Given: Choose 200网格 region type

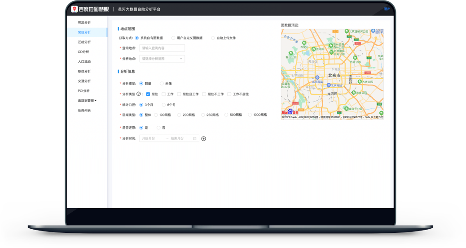Looking at the screenshot, I should pyautogui.click(x=179, y=115).
